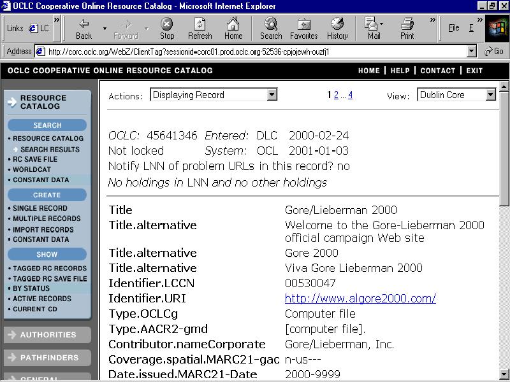Open the RC SAVE FILE link
The image size is (510, 382).
[35, 159]
